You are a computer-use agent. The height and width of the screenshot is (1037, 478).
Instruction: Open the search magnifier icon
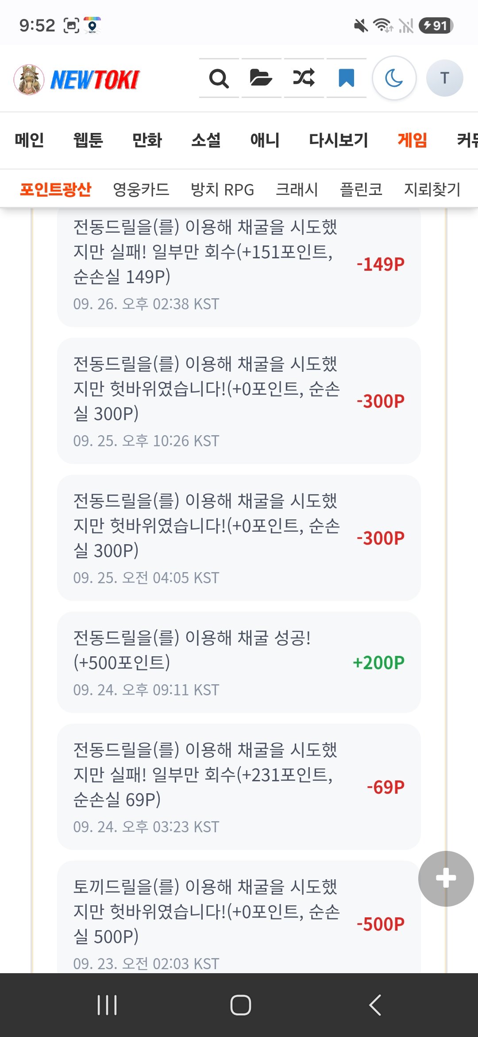point(219,78)
